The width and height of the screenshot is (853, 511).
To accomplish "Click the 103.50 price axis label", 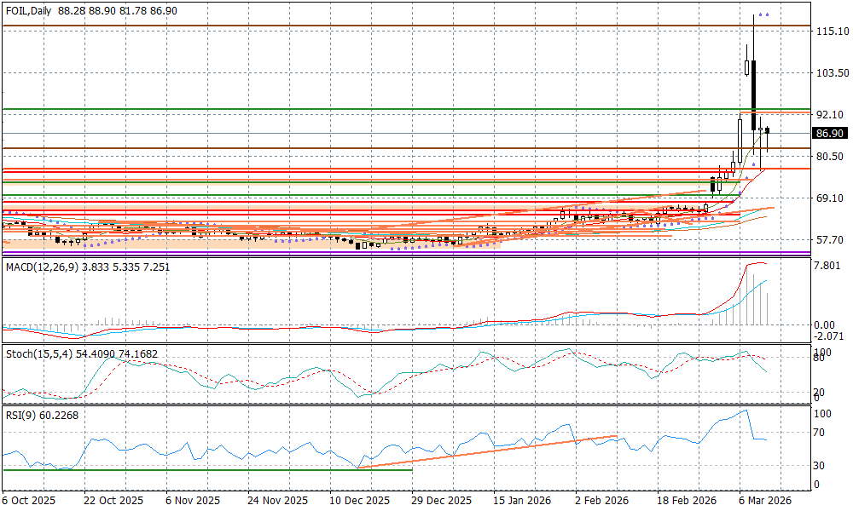I will click(x=831, y=73).
